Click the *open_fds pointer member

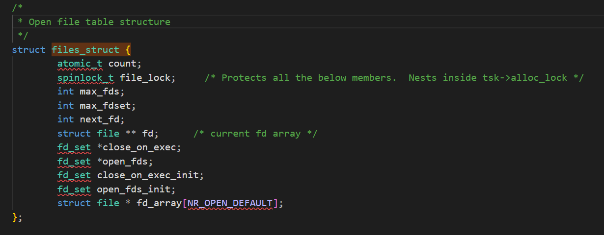(x=125, y=161)
